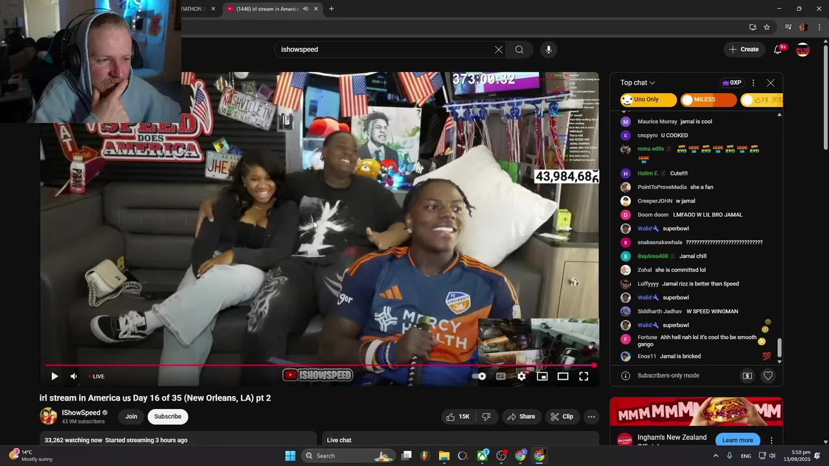Close the live chat panel
This screenshot has width=829, height=466.
click(771, 83)
